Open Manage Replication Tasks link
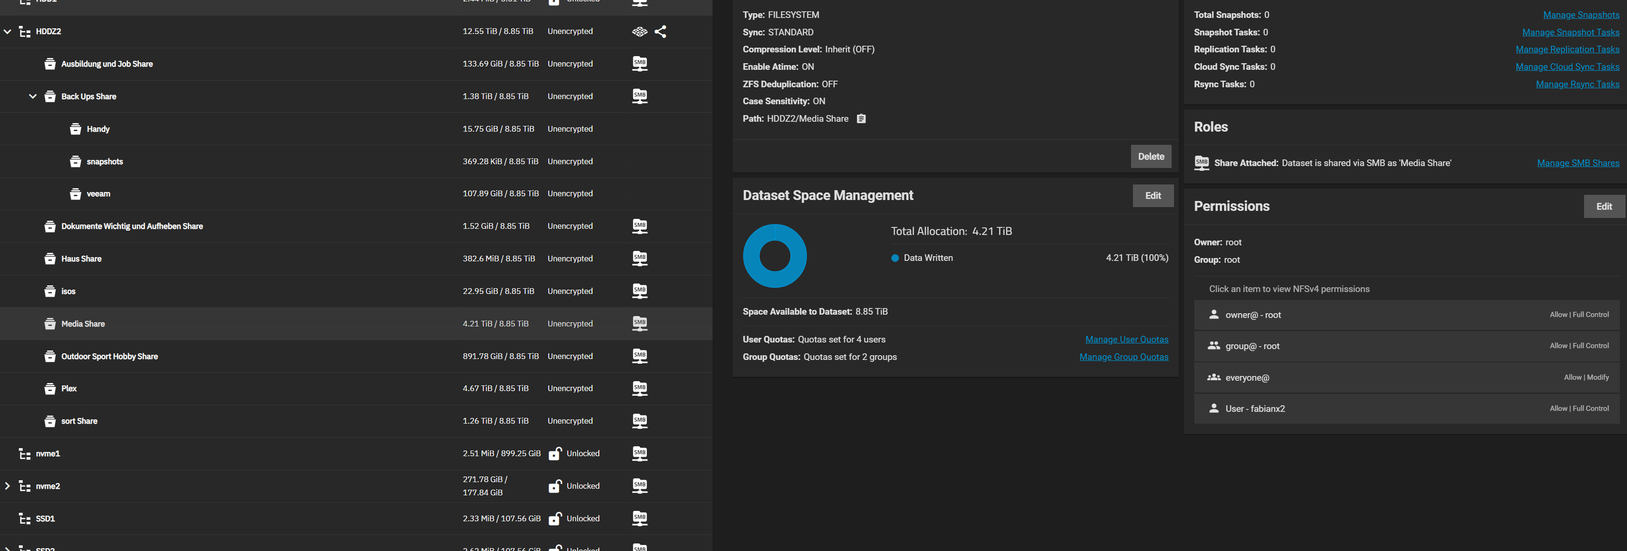 1567,49
